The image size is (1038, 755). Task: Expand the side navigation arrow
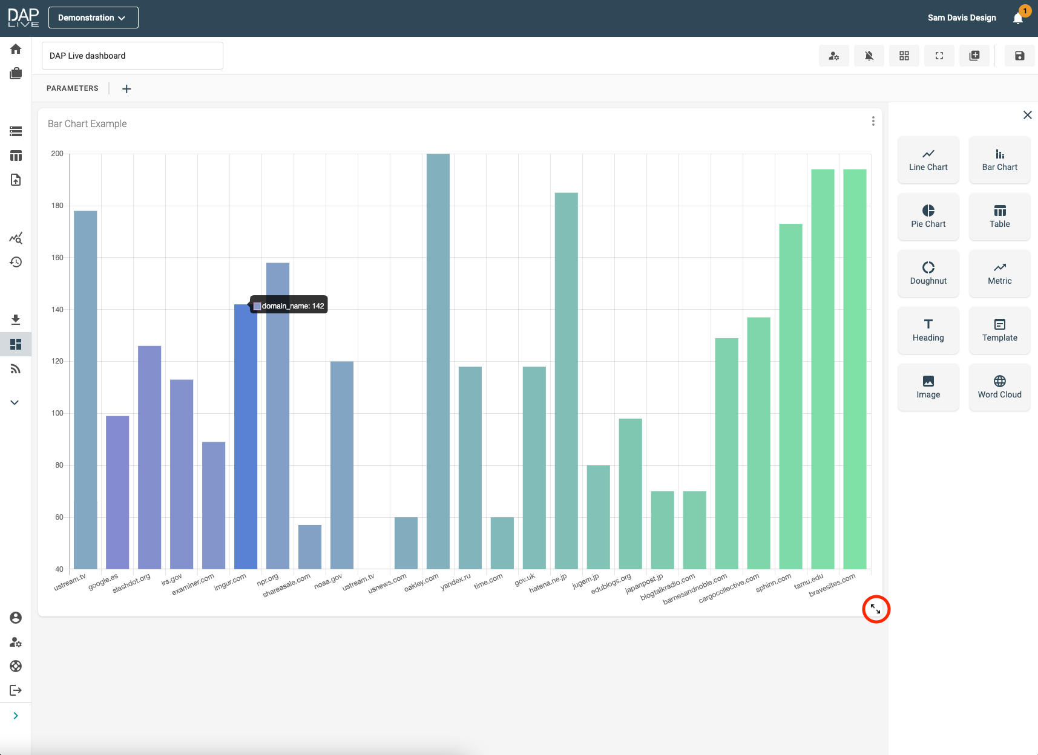pyautogui.click(x=16, y=716)
